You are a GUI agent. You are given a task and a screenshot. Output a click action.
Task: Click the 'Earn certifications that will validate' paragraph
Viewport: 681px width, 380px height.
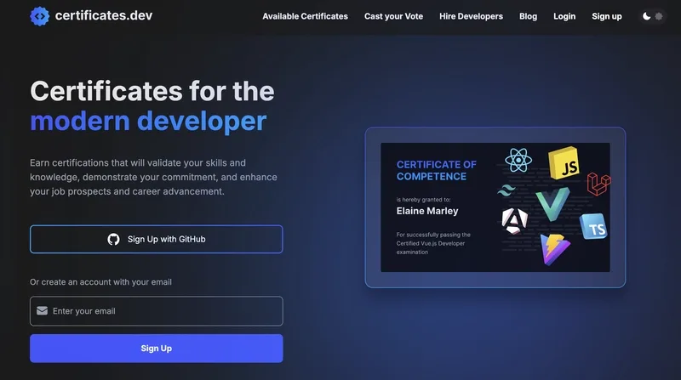pos(153,177)
